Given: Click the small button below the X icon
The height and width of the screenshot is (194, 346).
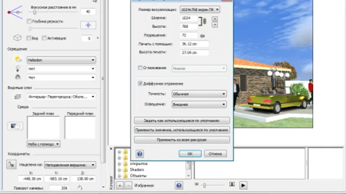Looking at the screenshot, I should pos(215,25).
